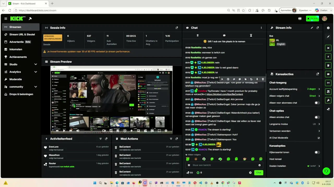This screenshot has height=187, width=334.
Task: Open settings gear in the stream preview player
Action: coord(166,131)
